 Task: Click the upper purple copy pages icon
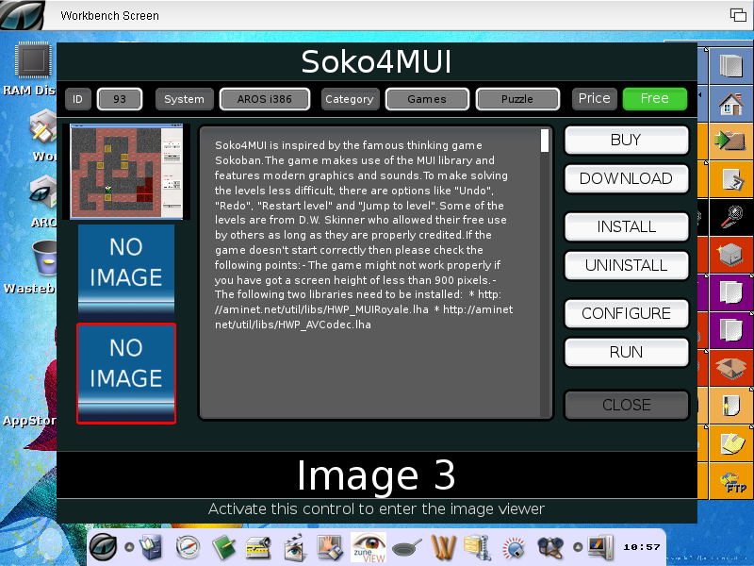coord(731,292)
